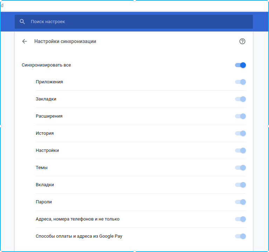The height and width of the screenshot is (252, 269).
Task: Click the Пароли label text
Action: click(x=44, y=202)
